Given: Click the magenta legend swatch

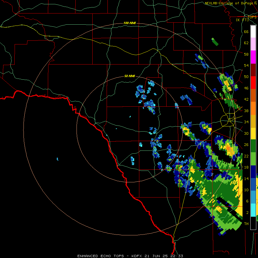Looking at the screenshot, I should 253,57.
